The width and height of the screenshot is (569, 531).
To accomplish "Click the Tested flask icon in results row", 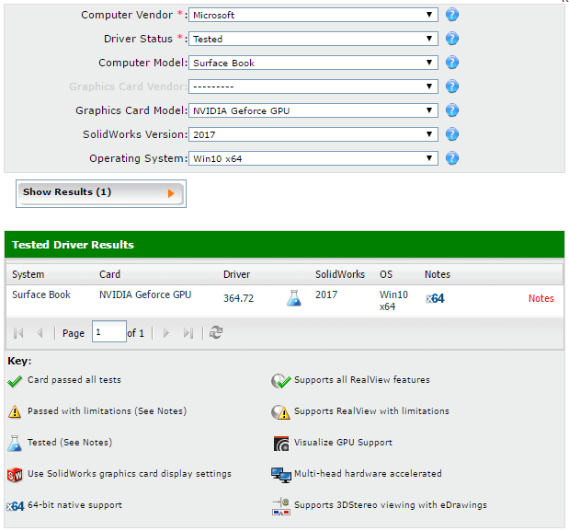I will point(294,298).
